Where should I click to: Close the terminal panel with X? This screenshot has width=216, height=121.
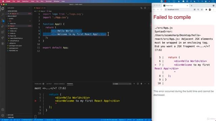click(148, 84)
